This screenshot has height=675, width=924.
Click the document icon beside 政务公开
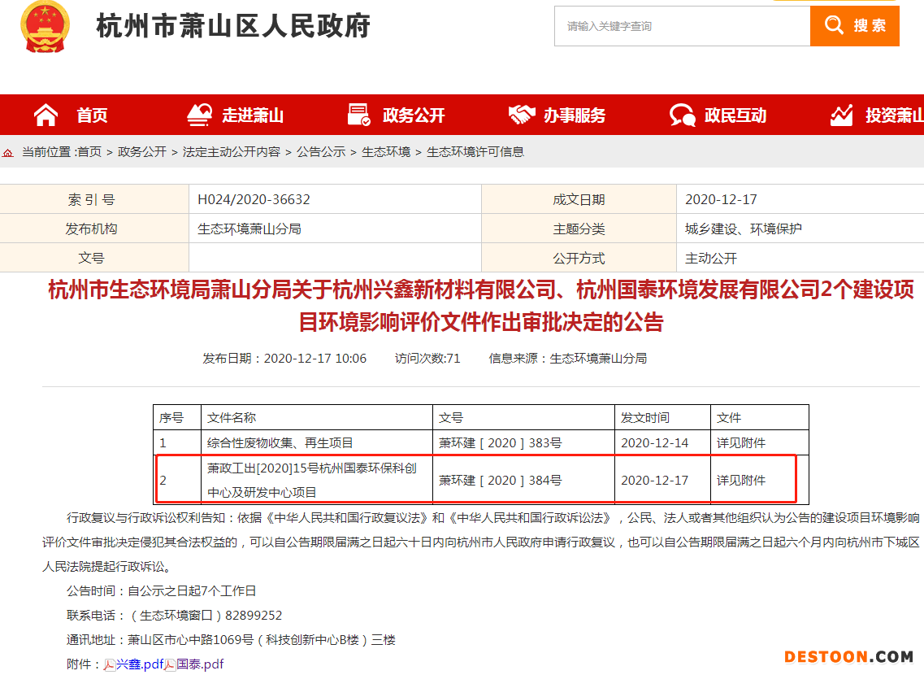(358, 115)
